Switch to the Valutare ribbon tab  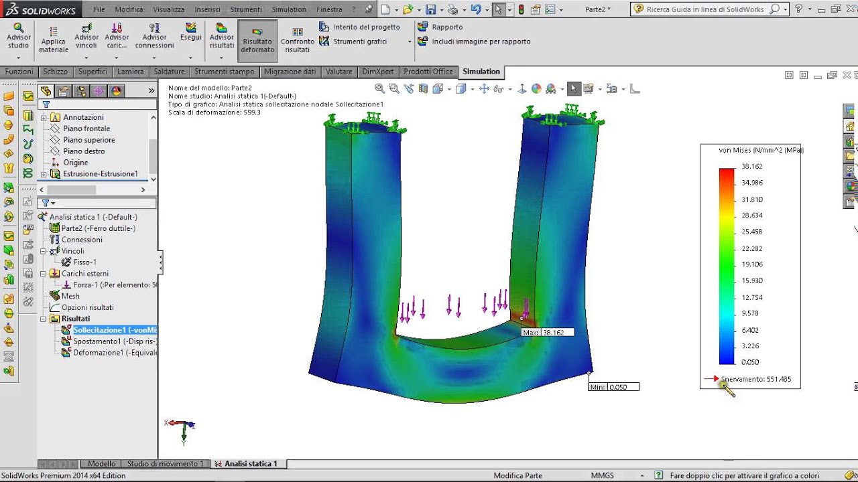[x=339, y=72]
